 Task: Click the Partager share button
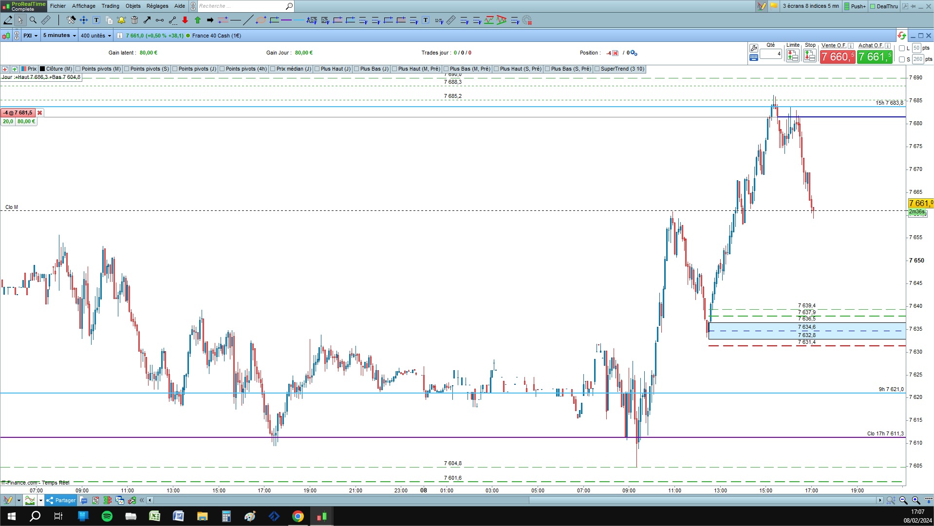click(x=61, y=500)
